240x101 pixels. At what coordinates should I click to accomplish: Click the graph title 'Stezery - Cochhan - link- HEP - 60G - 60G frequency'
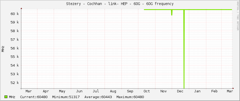point(120,4)
